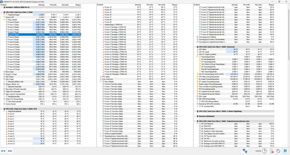Expand the Alapvető effektív órák row
Screen dimensions: 290x155
coord(4,82)
